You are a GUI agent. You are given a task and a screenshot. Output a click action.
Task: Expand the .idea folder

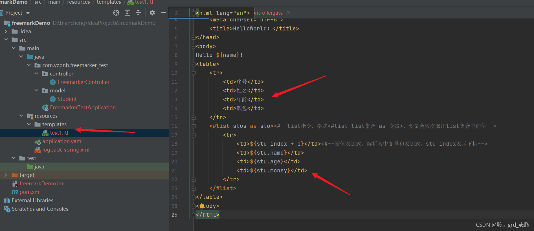point(6,31)
